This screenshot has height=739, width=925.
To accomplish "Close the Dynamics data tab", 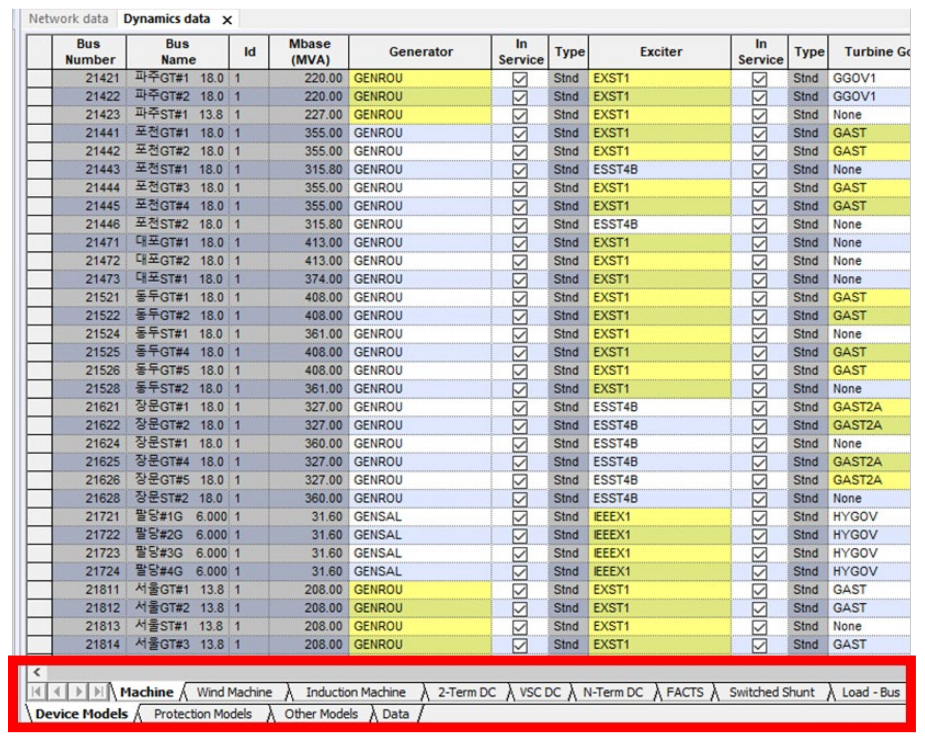I will click(x=227, y=20).
